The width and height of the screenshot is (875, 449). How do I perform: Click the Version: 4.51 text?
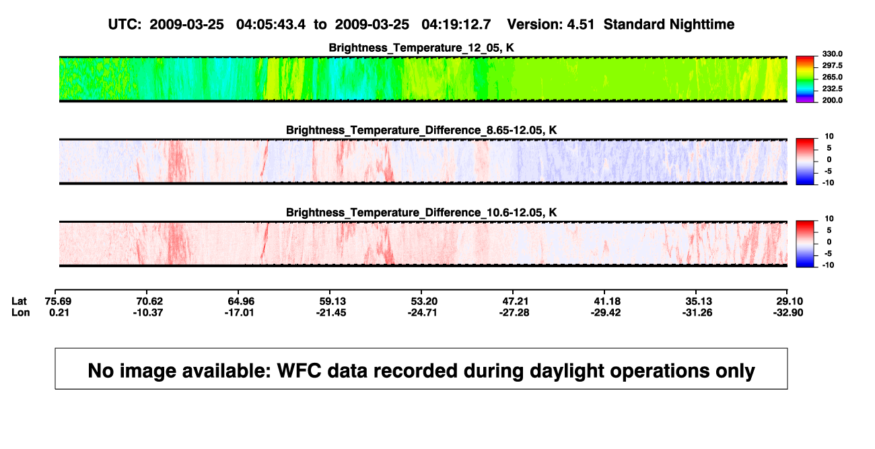click(x=552, y=24)
